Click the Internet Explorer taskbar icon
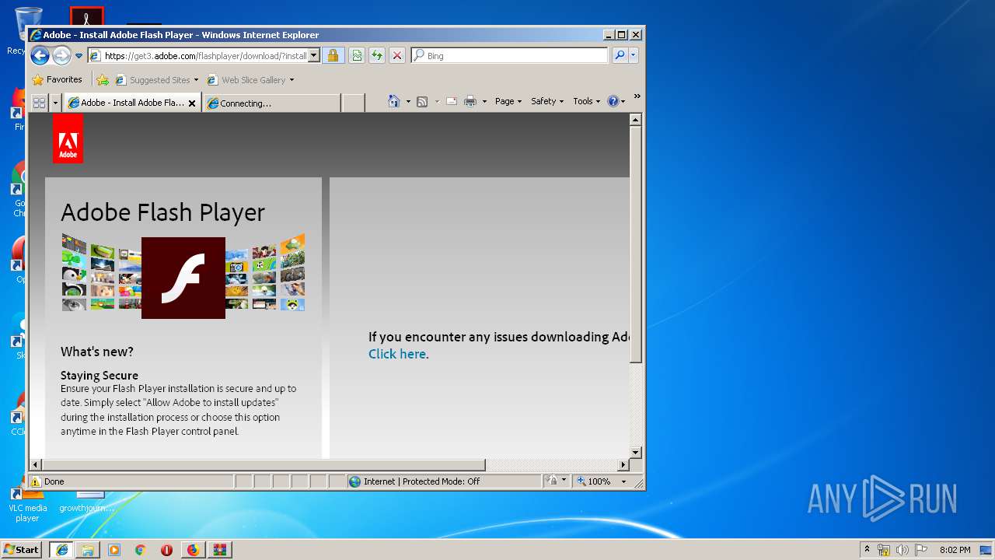Image resolution: width=995 pixels, height=560 pixels. (62, 550)
